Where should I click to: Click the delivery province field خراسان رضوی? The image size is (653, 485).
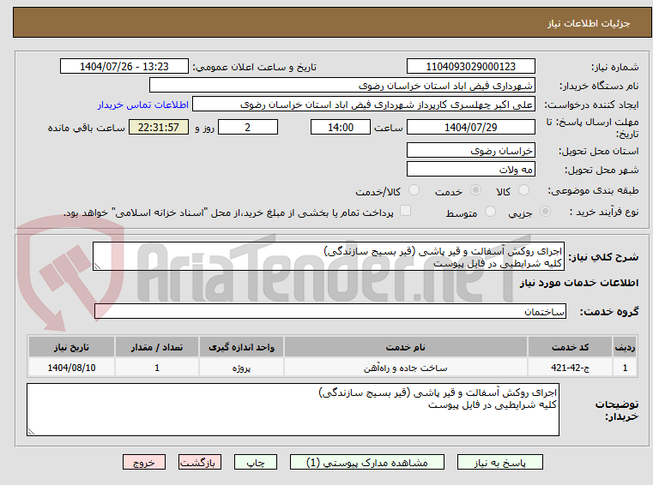[x=470, y=150]
